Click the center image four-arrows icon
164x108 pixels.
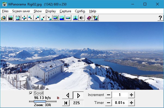24,18
